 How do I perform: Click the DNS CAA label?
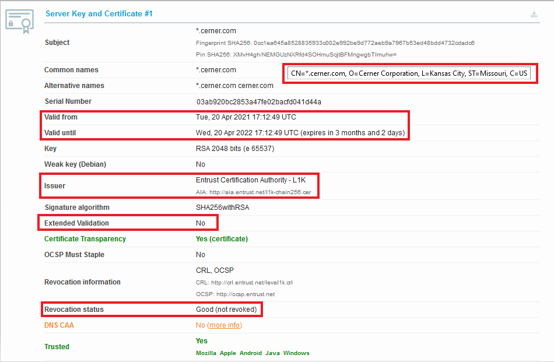coord(59,325)
